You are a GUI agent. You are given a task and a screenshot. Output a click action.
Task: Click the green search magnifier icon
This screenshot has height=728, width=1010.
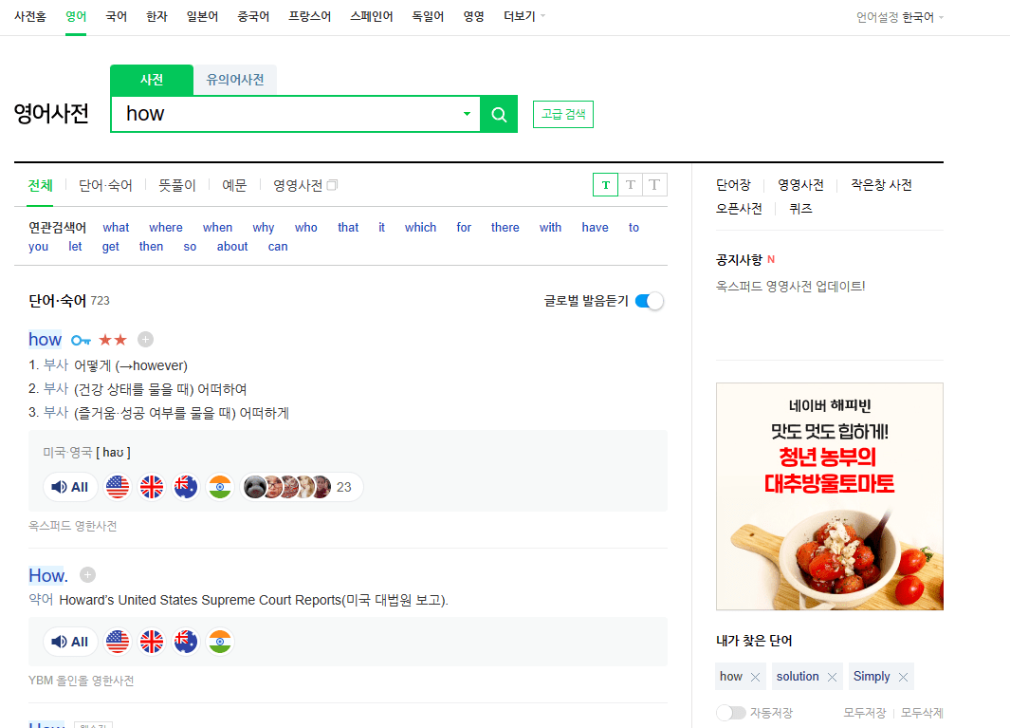498,114
